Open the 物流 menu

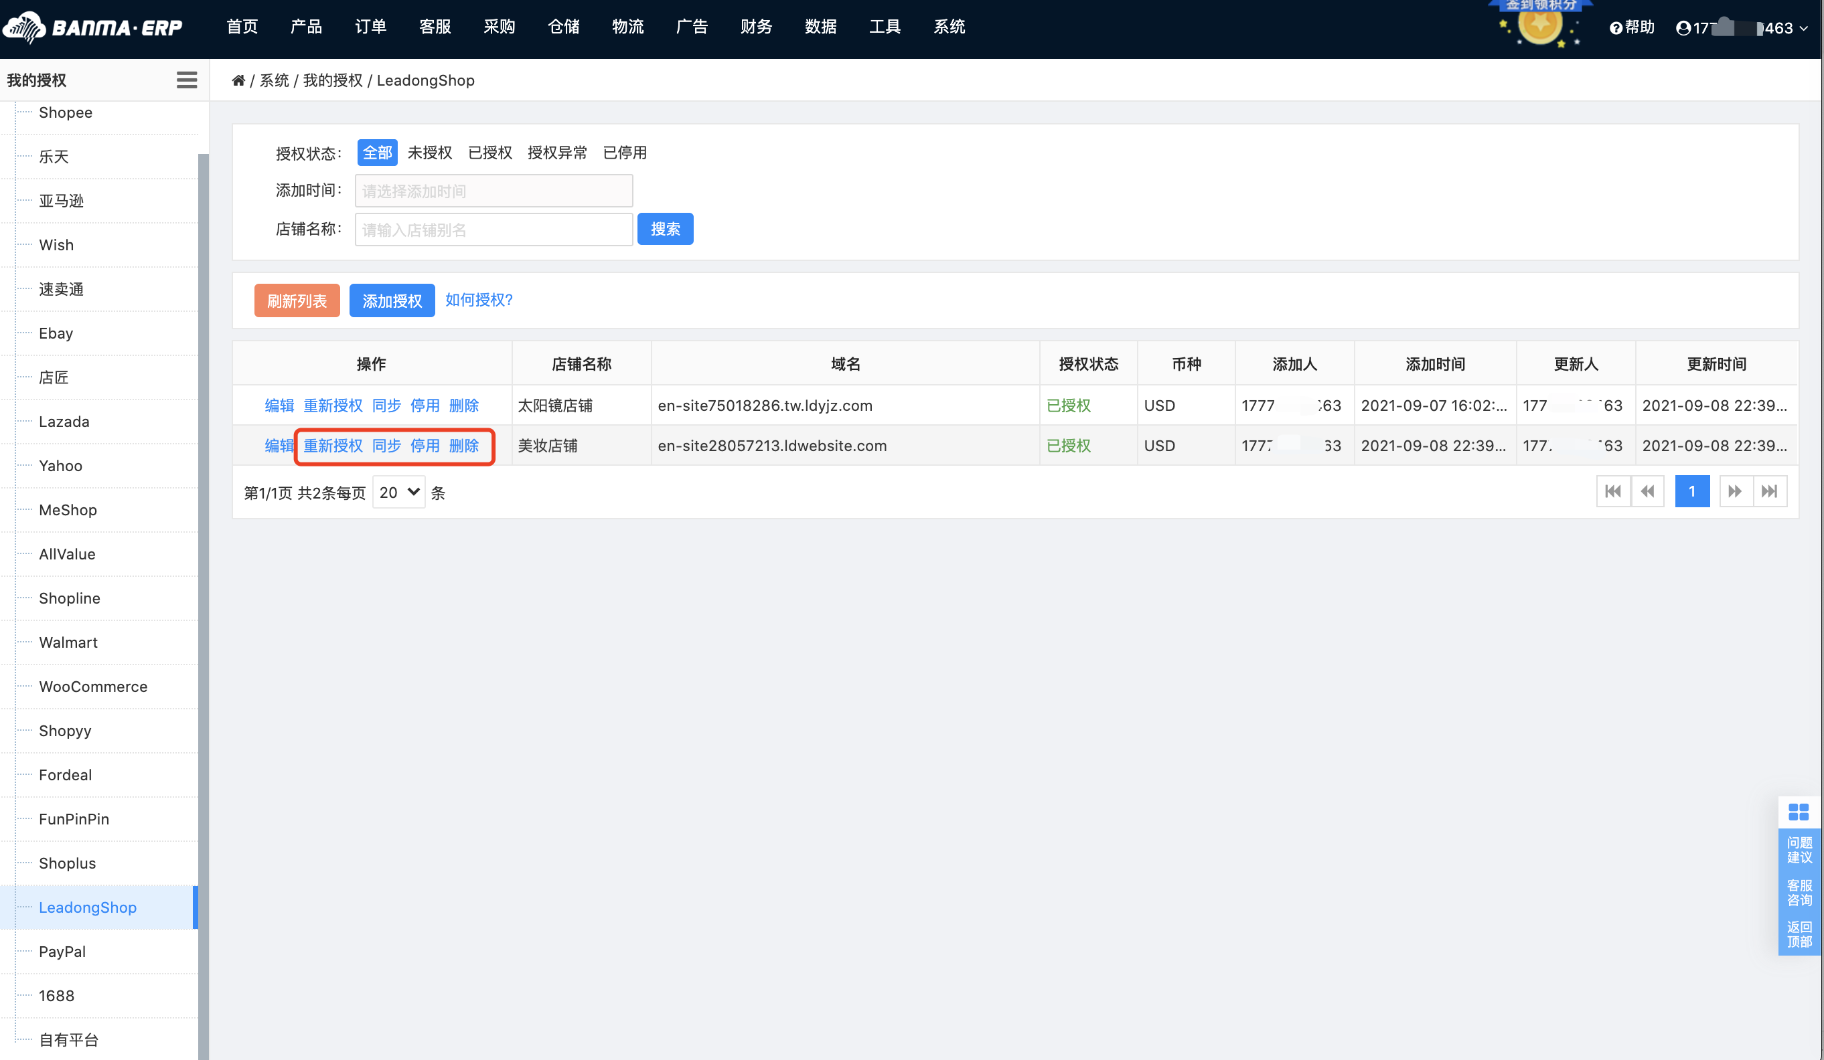pyautogui.click(x=627, y=27)
